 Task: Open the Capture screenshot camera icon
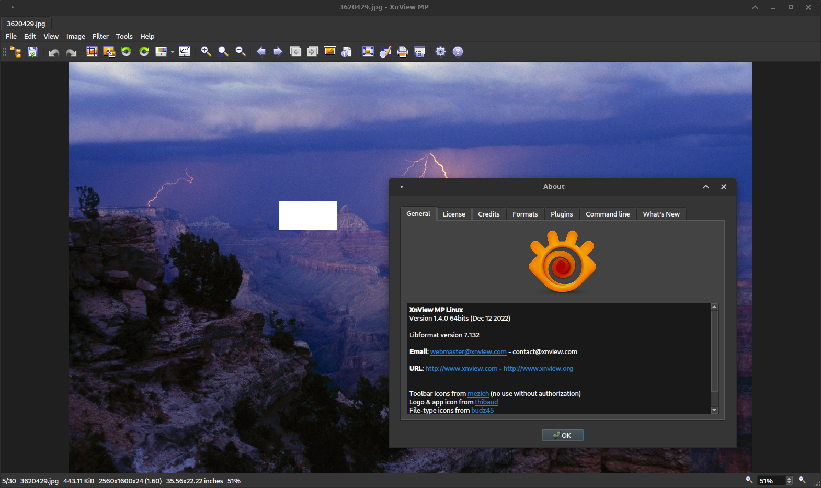[419, 51]
